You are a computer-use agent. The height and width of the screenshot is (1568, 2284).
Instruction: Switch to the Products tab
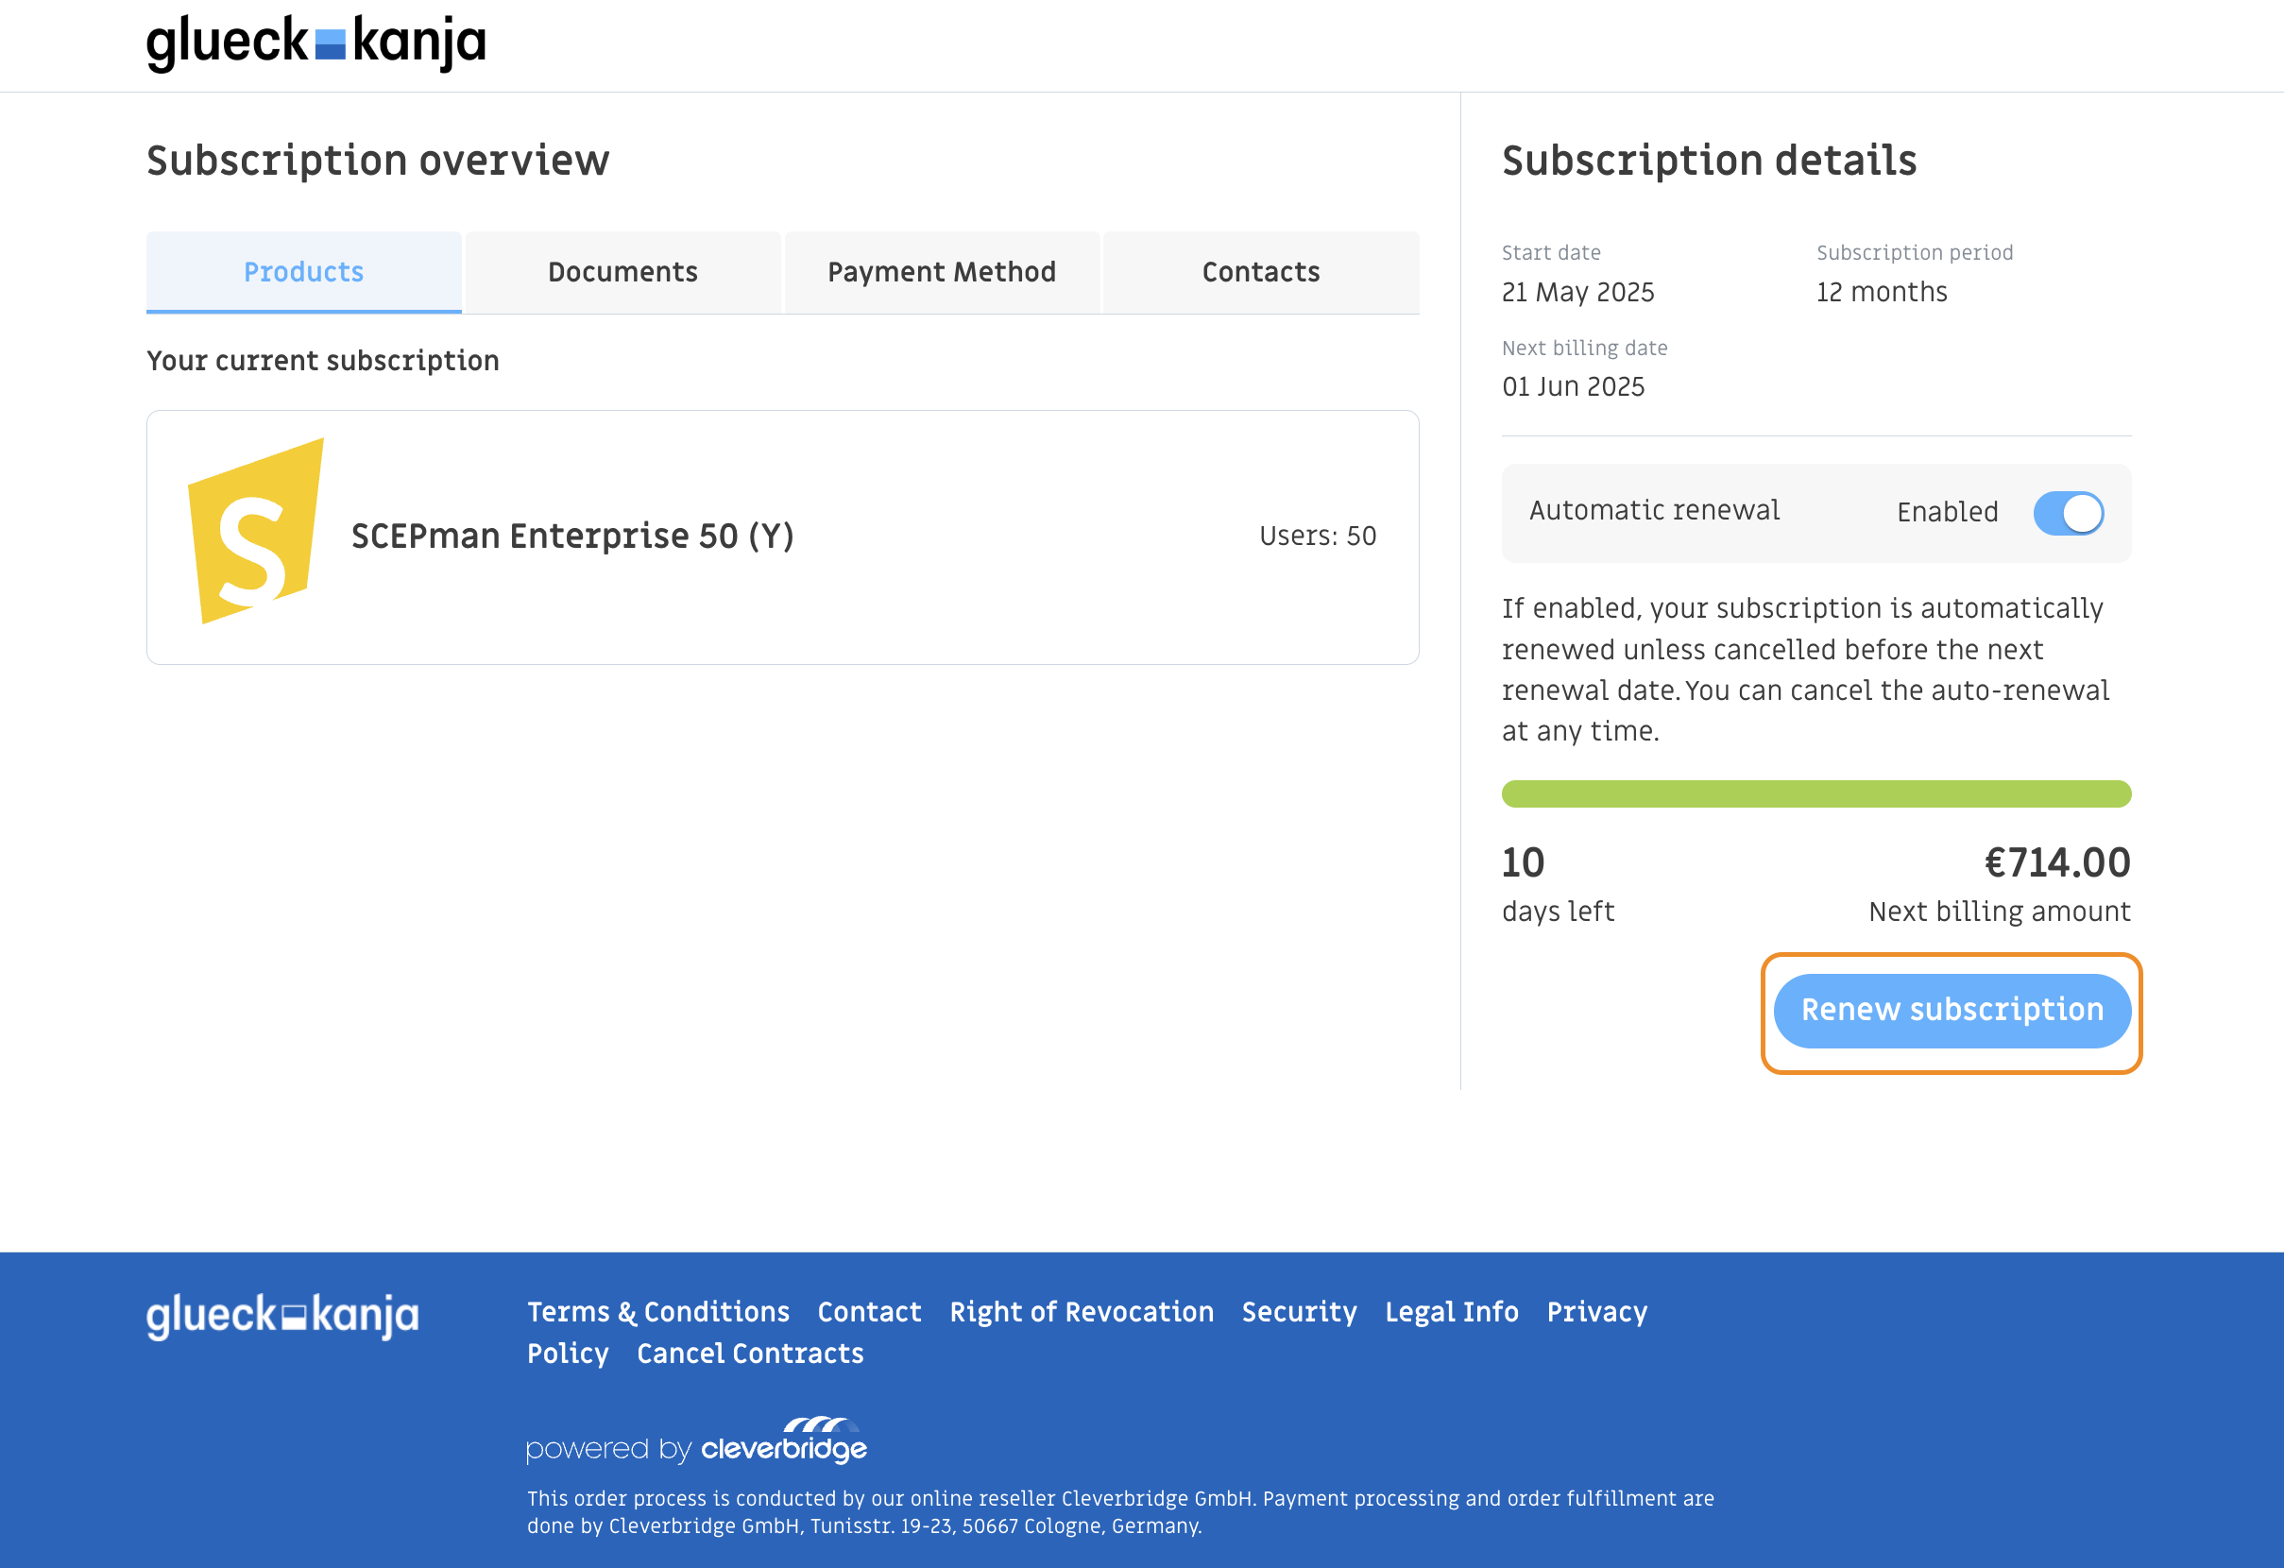[x=303, y=272]
